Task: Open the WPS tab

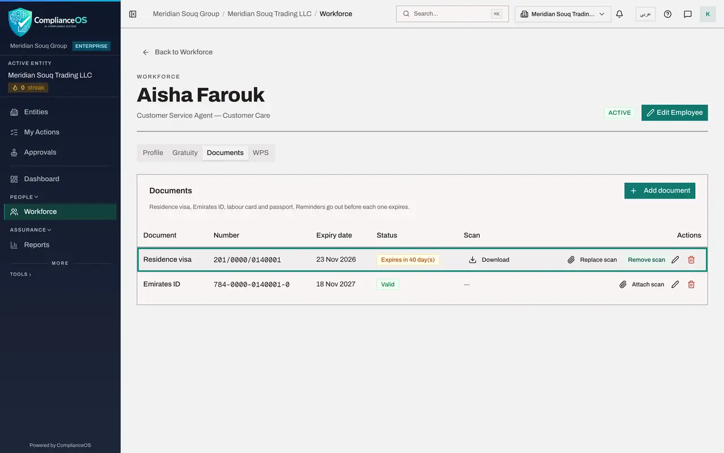Action: click(x=261, y=153)
